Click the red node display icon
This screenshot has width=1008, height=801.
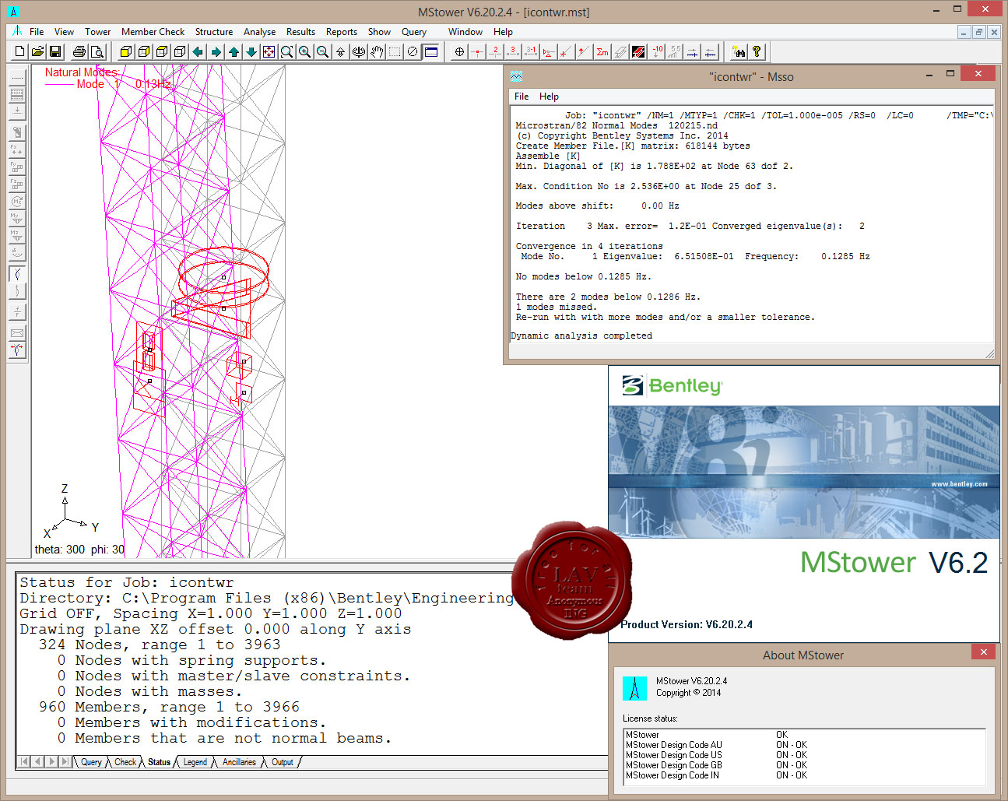click(477, 51)
